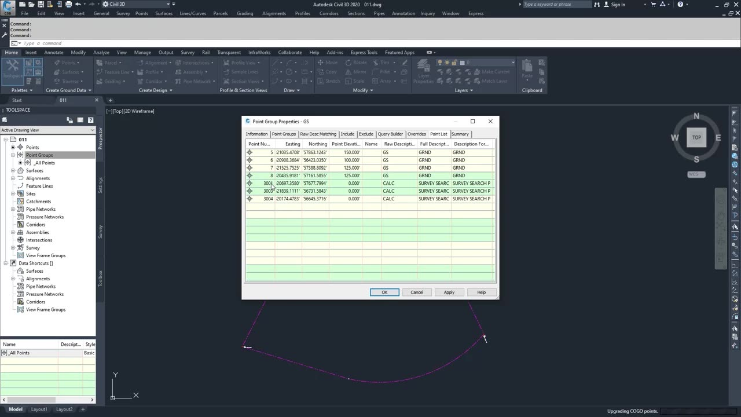Click the Help question mark in title bar

coord(681,4)
